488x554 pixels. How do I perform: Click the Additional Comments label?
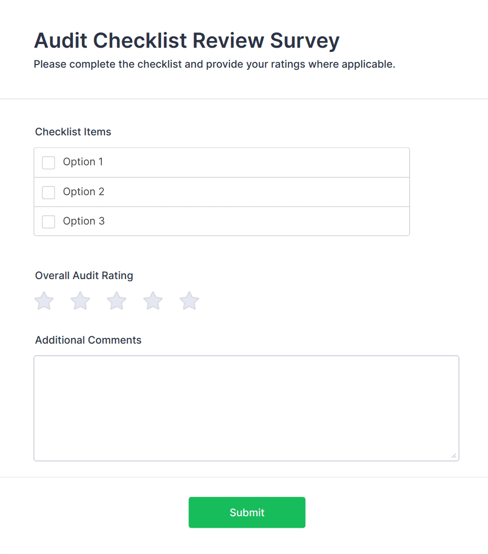[x=88, y=340]
